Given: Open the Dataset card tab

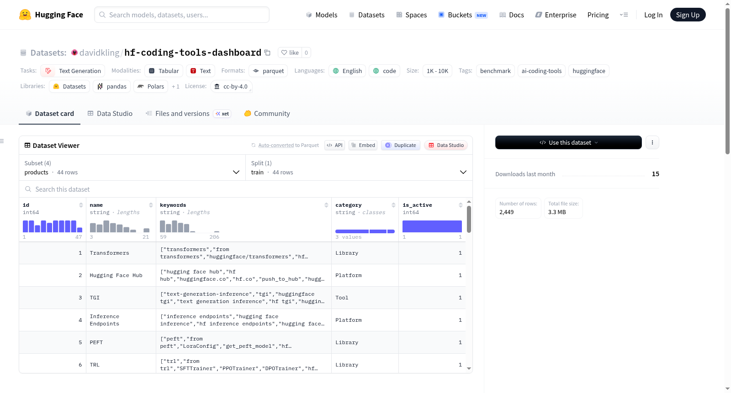Looking at the screenshot, I should tap(50, 114).
